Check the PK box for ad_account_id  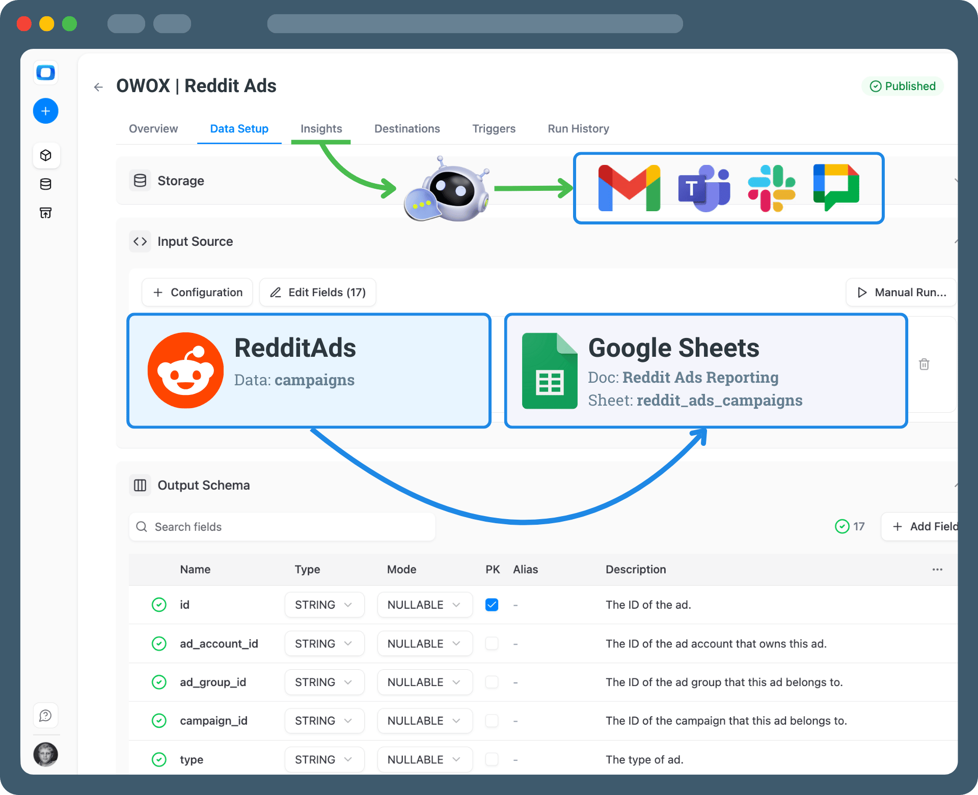(492, 643)
